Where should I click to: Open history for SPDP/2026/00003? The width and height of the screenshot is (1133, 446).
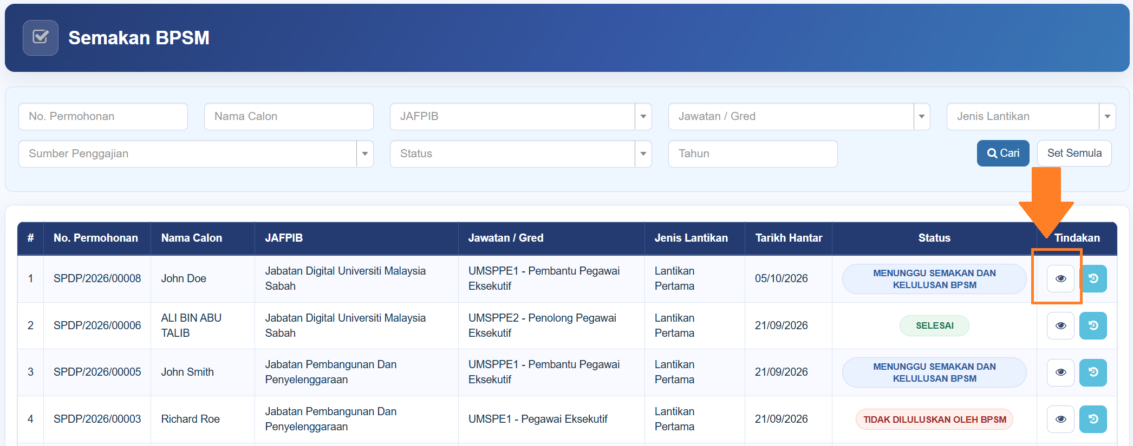pos(1093,419)
